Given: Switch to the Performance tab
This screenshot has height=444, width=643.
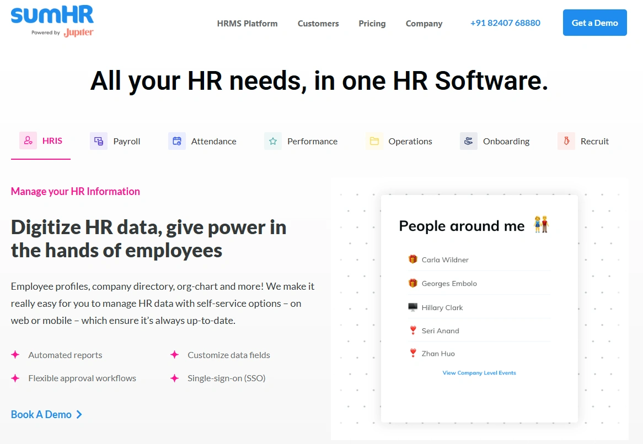Looking at the screenshot, I should pos(301,142).
